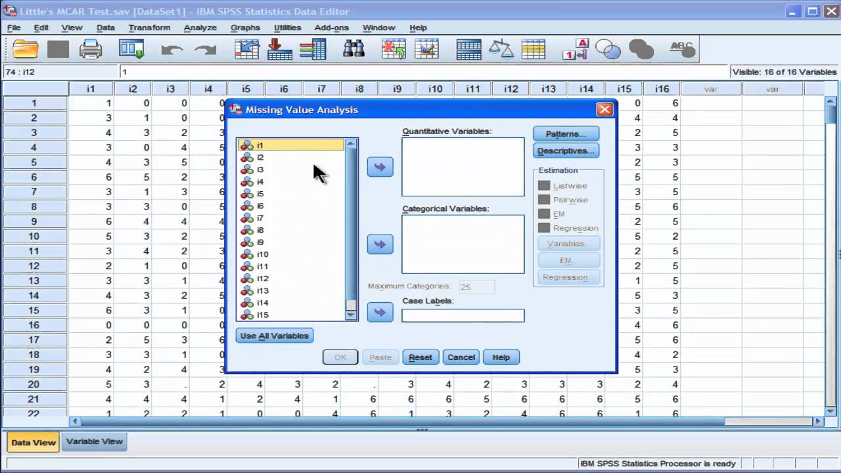Click horizontal scrollbar of data grid
Viewport: 841px width, 473px height.
[447, 421]
